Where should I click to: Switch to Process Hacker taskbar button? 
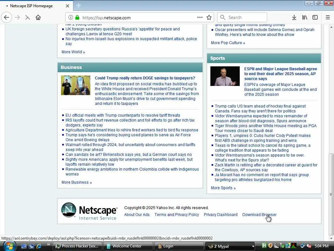(78, 246)
